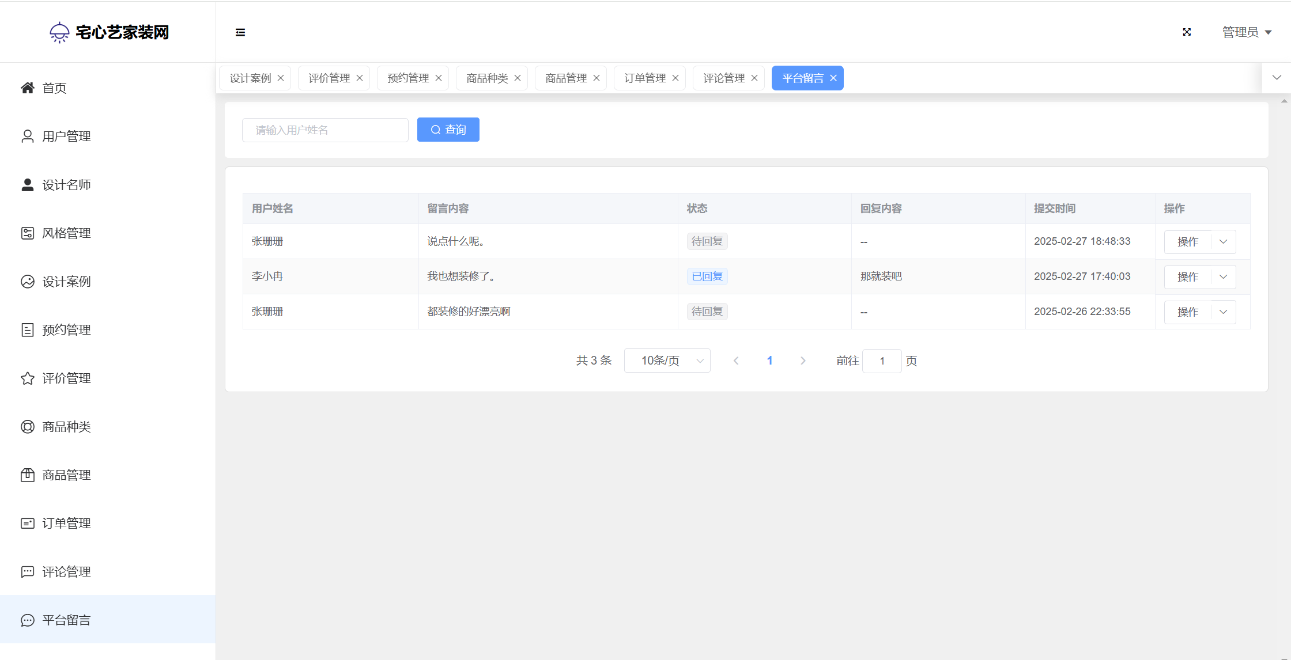The image size is (1291, 660).
Task: Open the 10条/页 page size dropdown
Action: click(667, 361)
